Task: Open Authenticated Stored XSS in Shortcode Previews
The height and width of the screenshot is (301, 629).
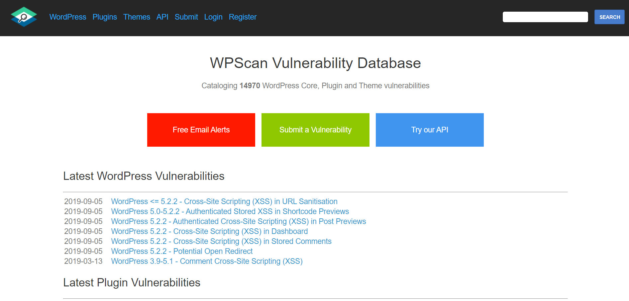Action: 230,211
